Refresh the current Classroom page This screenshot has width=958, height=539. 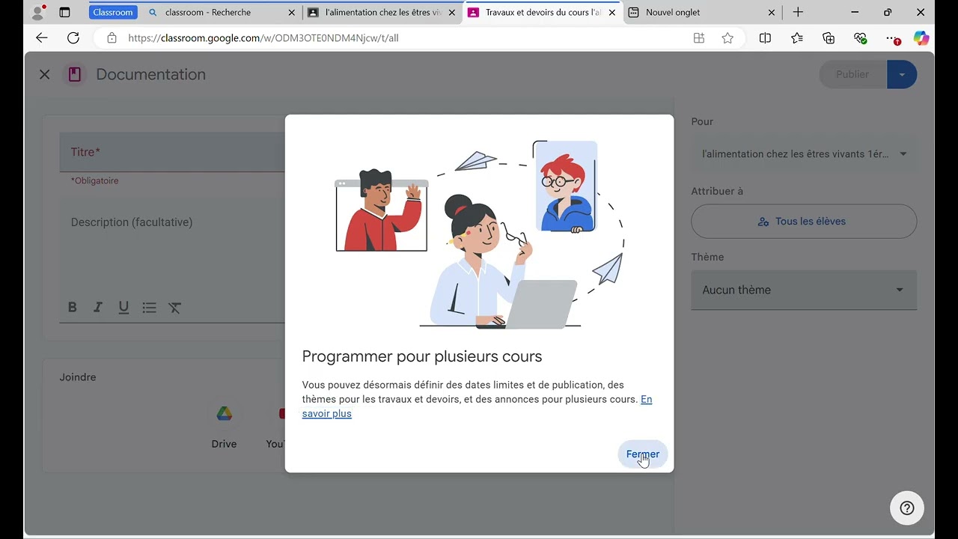pyautogui.click(x=73, y=38)
